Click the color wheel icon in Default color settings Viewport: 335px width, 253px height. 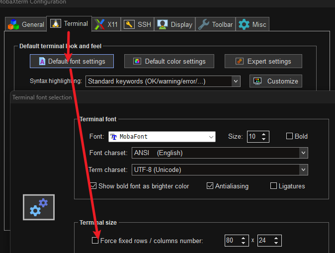click(137, 61)
